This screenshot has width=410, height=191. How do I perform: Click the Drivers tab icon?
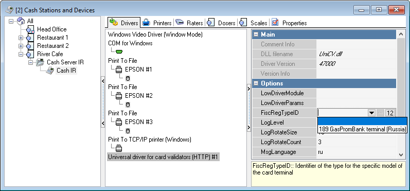coord(114,22)
